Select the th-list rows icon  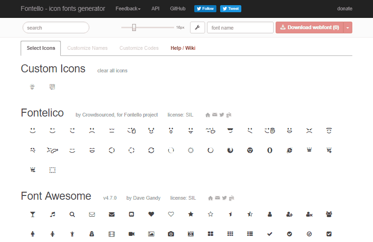point(250,234)
